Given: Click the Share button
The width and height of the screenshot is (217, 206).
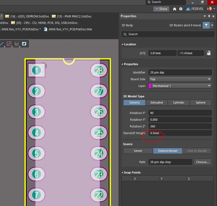Looking at the screenshot, I should point(161,9).
